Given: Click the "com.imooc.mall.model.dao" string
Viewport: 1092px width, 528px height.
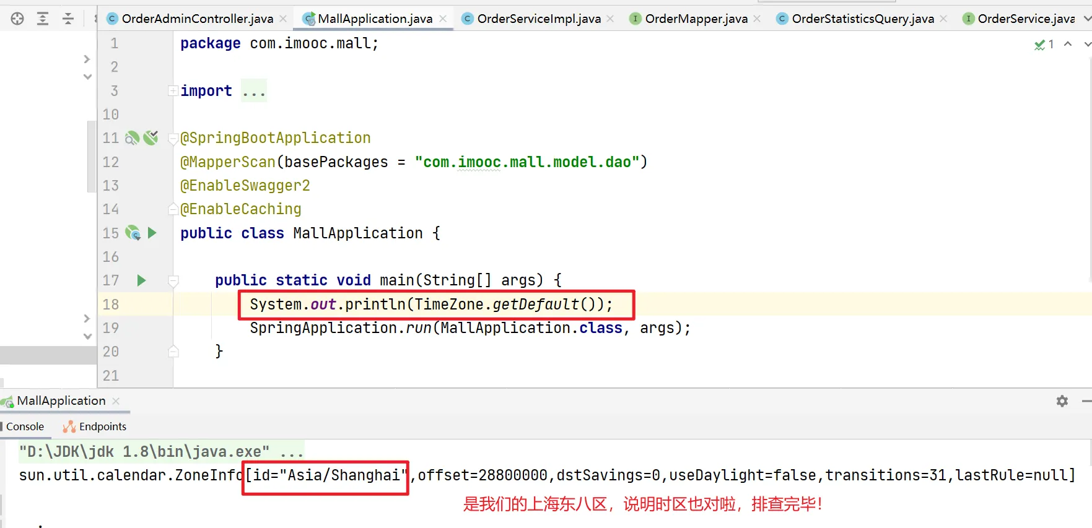Looking at the screenshot, I should coord(527,162).
